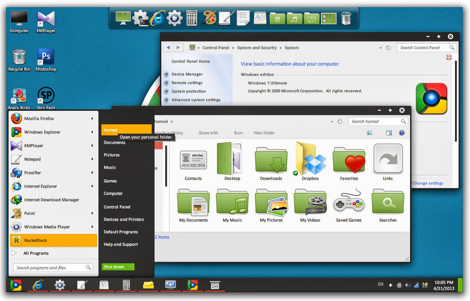The height and width of the screenshot is (301, 470).
Task: Open the Recycle Bin icon at the dock's right end
Action: (345, 17)
